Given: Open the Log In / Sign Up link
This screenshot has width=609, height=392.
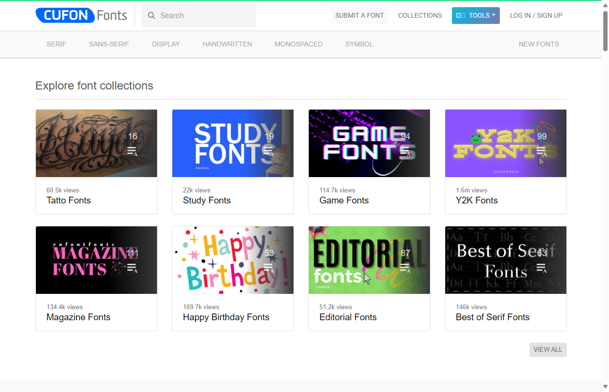Looking at the screenshot, I should pos(536,15).
